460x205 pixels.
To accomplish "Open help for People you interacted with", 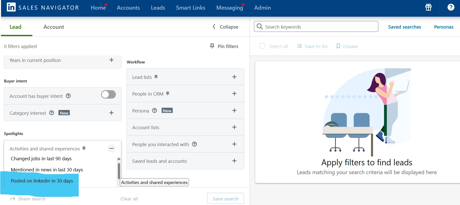I will [x=194, y=144].
